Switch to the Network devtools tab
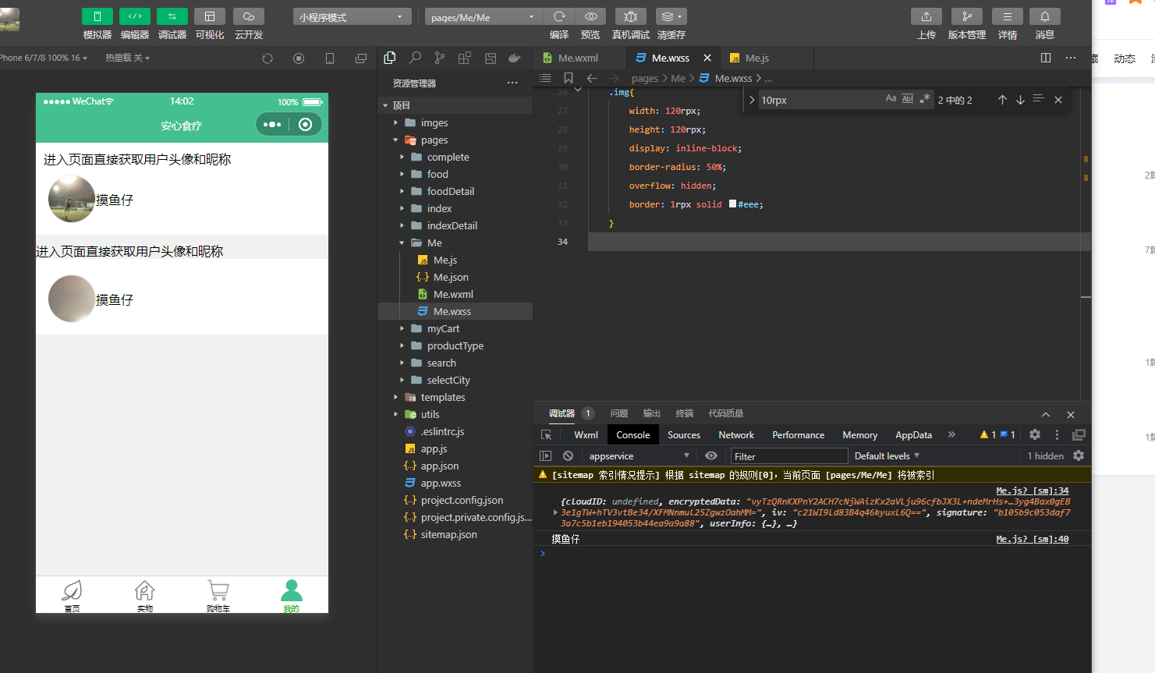Image resolution: width=1155 pixels, height=673 pixels. pyautogui.click(x=736, y=435)
